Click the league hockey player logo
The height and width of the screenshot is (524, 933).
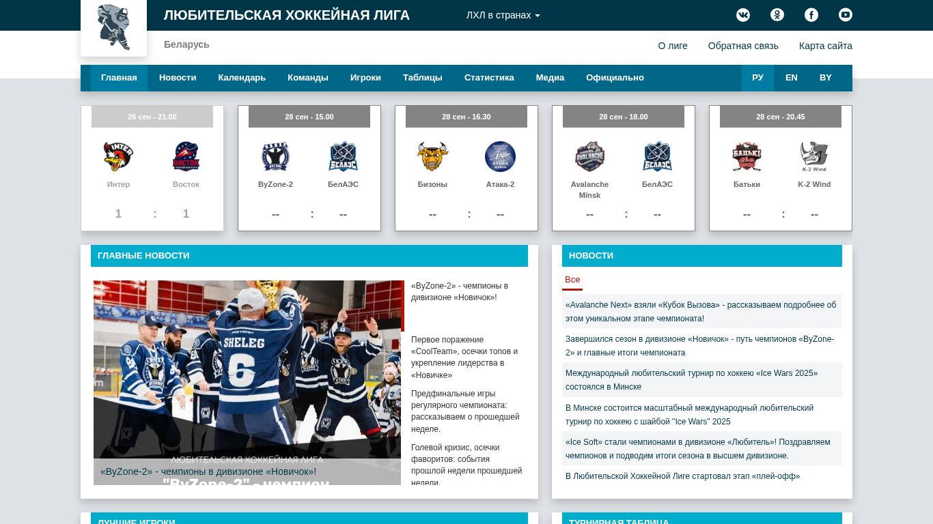(x=113, y=27)
